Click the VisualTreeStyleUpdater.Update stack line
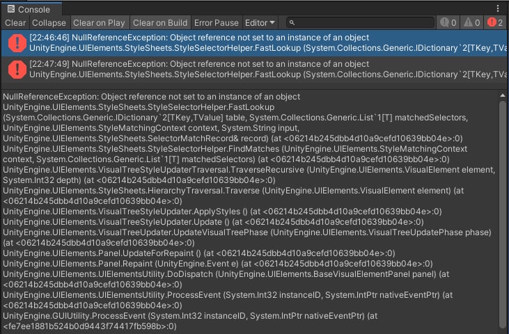 [213, 222]
